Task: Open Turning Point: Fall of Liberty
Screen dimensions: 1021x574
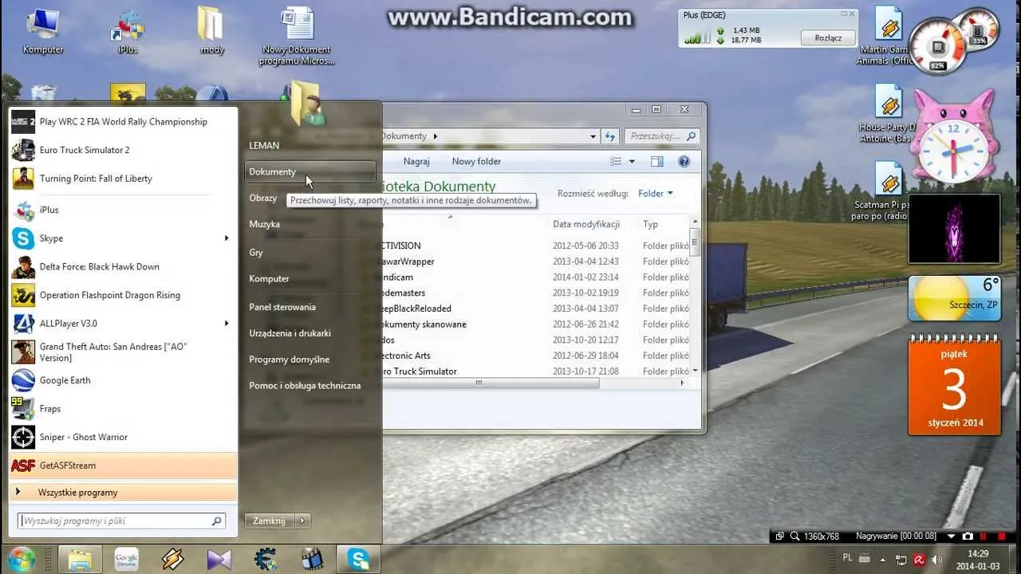Action: pos(124,179)
